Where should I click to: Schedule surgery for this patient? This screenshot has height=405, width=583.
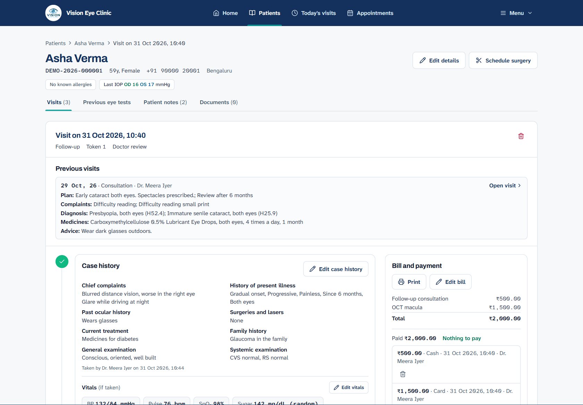pos(503,60)
